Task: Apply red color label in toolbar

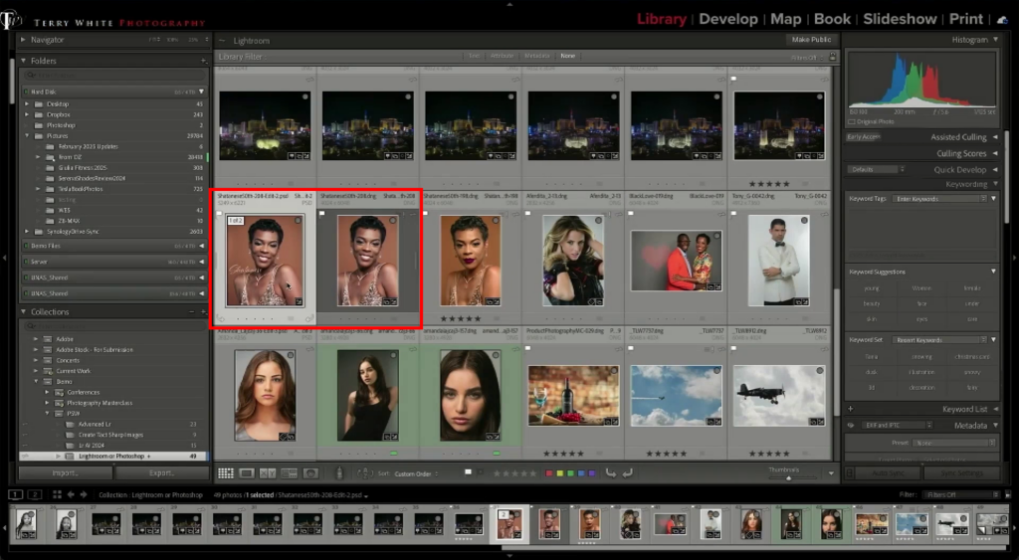Action: click(x=548, y=473)
